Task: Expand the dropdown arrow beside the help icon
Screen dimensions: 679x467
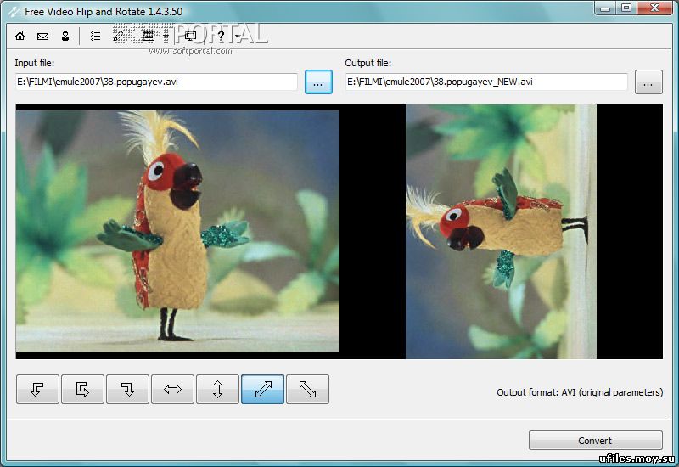Action: tap(237, 37)
